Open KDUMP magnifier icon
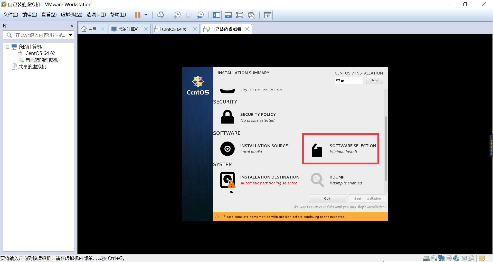 pos(317,180)
